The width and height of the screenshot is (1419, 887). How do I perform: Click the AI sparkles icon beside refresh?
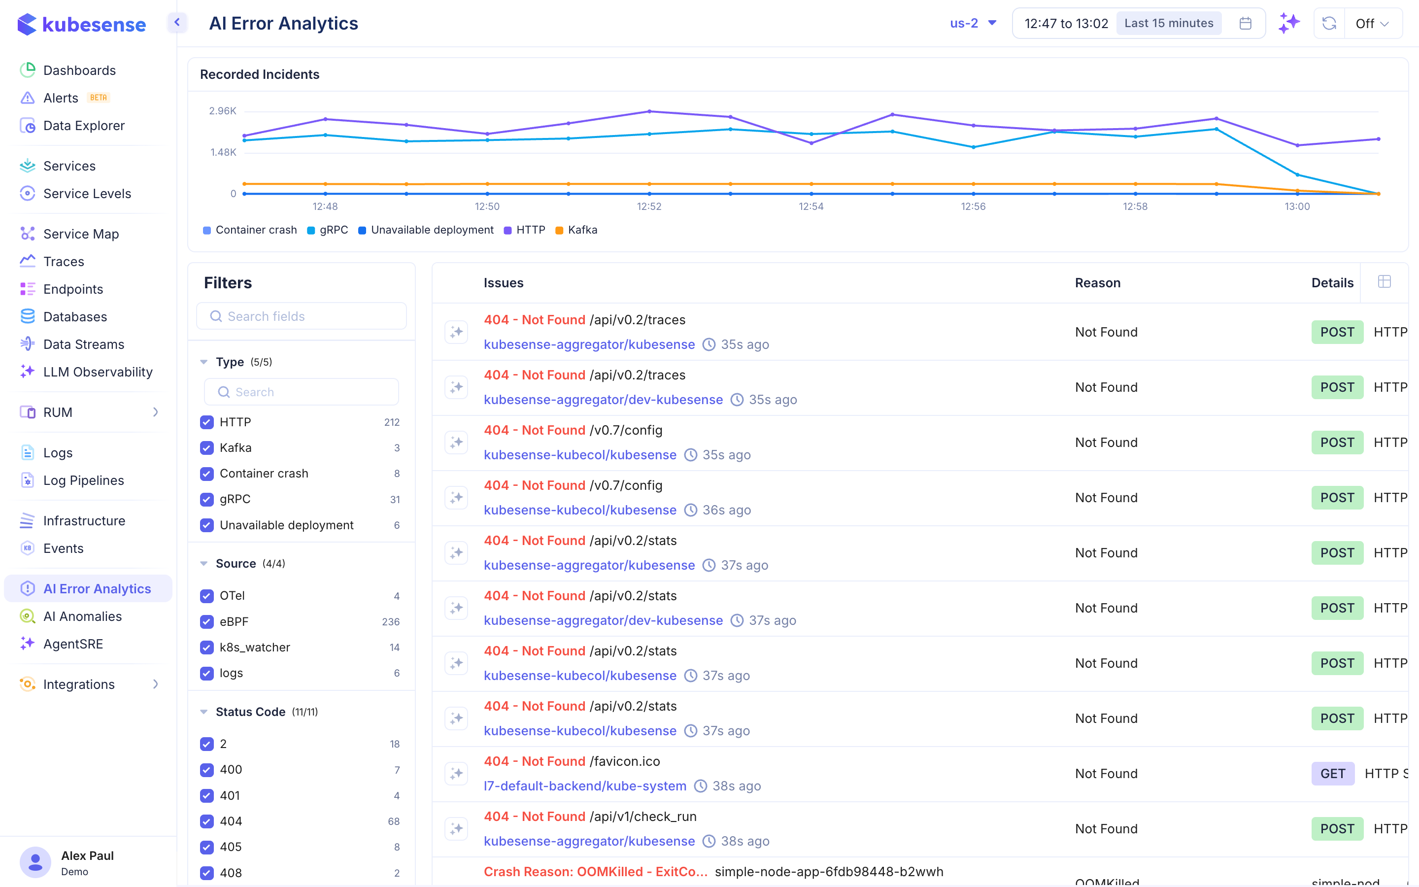[x=1289, y=23]
